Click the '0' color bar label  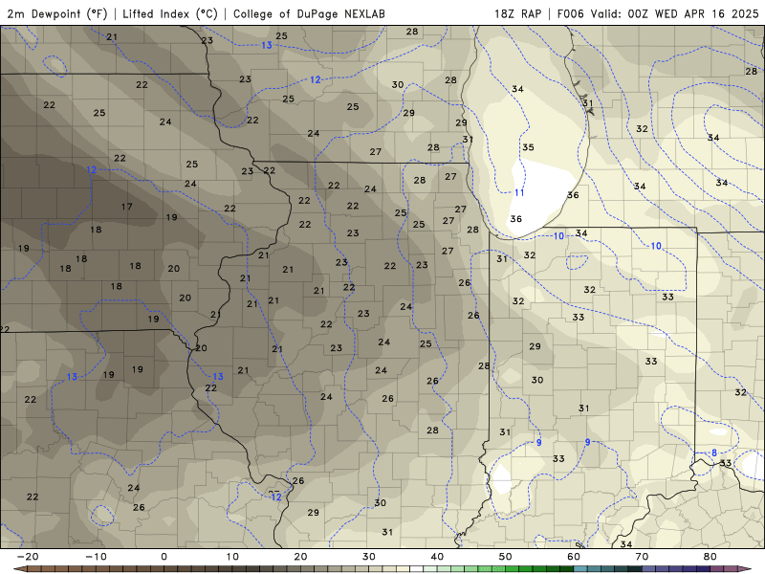point(164,557)
